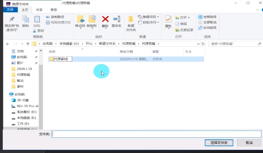Click the 代理素材 folder name edit box
The width and height of the screenshot is (263, 153).
click(63, 59)
